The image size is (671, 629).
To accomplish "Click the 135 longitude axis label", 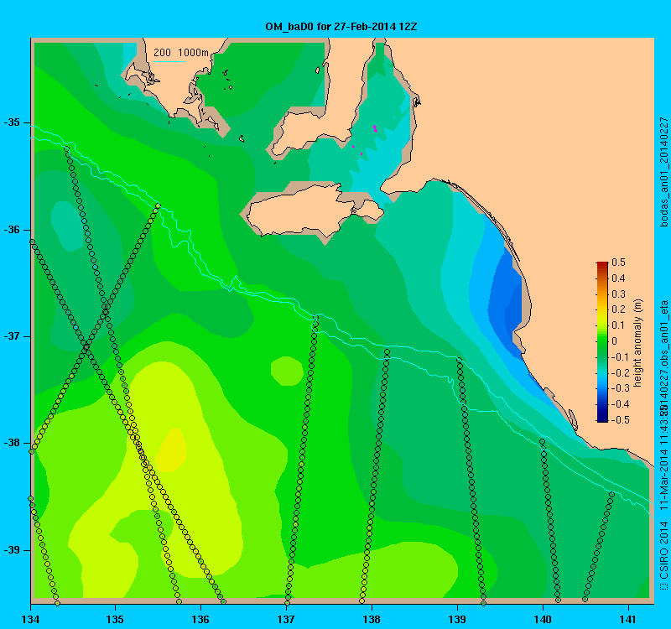I will tap(115, 619).
